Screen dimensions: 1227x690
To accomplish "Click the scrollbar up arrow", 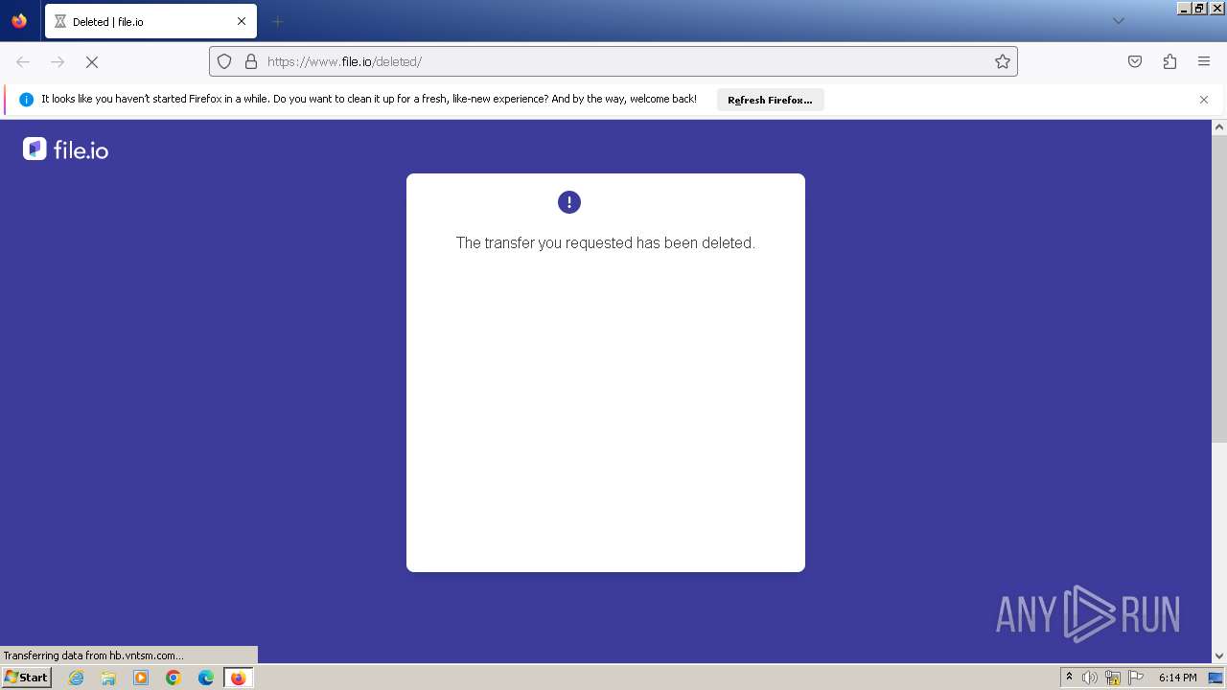I will 1219,126.
